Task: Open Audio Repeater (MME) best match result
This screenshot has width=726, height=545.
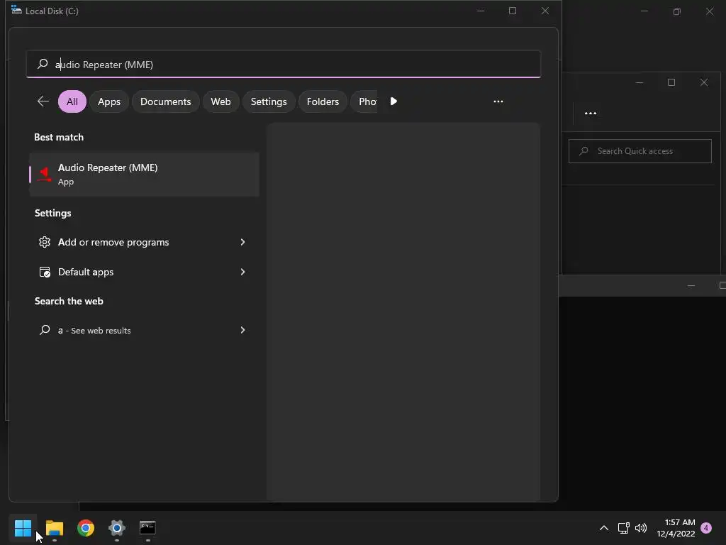Action: [144, 175]
